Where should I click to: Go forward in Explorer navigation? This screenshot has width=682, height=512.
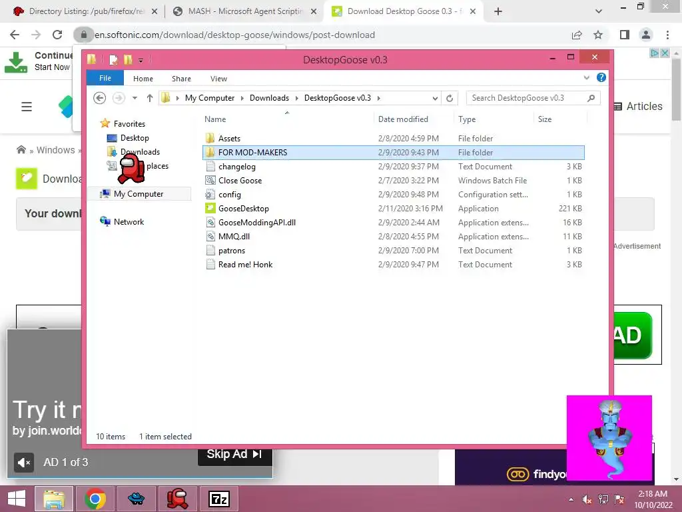point(119,98)
